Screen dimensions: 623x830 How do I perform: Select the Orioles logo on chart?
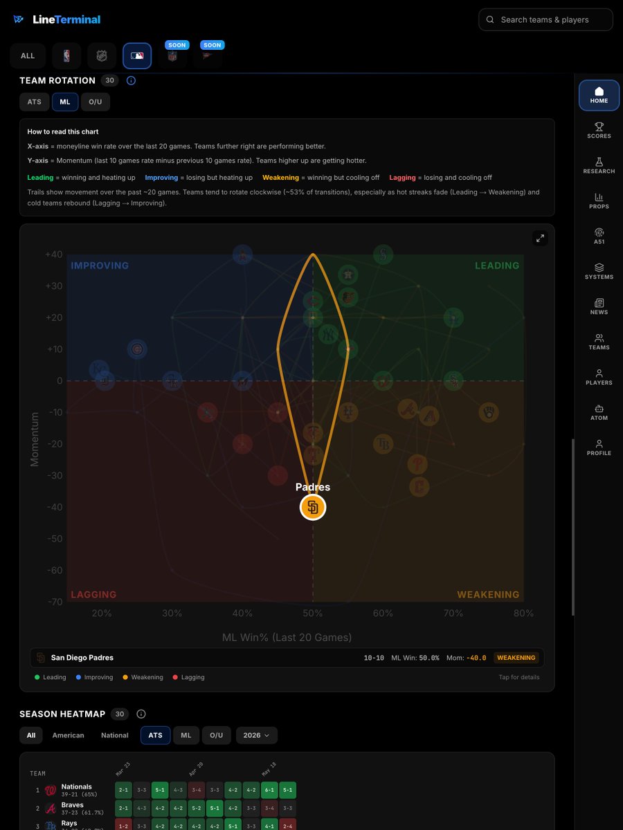pos(347,297)
